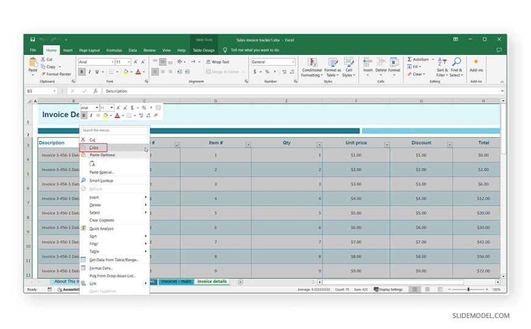This screenshot has width=531, height=329.
Task: Click the Undo arrow in Quick Access Toolbar
Action: coord(42,40)
